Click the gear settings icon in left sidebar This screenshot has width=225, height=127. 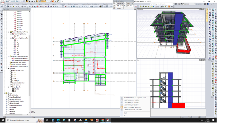[1, 48]
